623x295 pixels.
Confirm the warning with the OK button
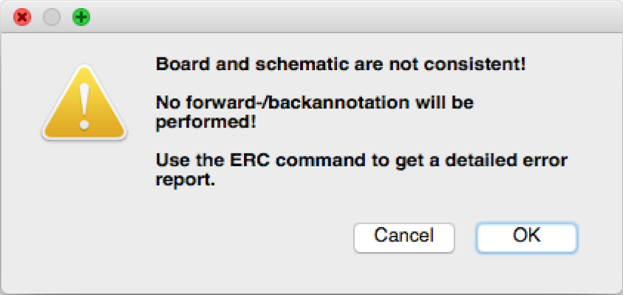[526, 237]
